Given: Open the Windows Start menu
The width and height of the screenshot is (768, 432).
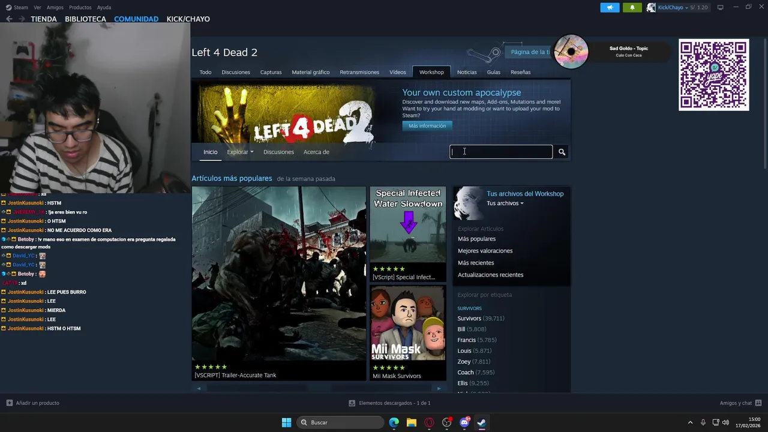Looking at the screenshot, I should click(286, 422).
